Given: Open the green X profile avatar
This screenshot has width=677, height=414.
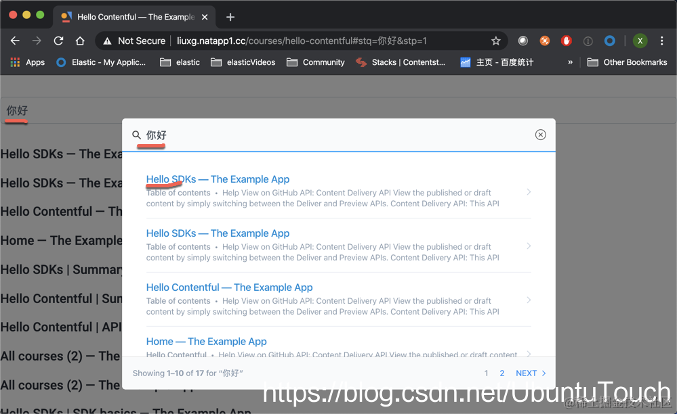Looking at the screenshot, I should pos(640,41).
